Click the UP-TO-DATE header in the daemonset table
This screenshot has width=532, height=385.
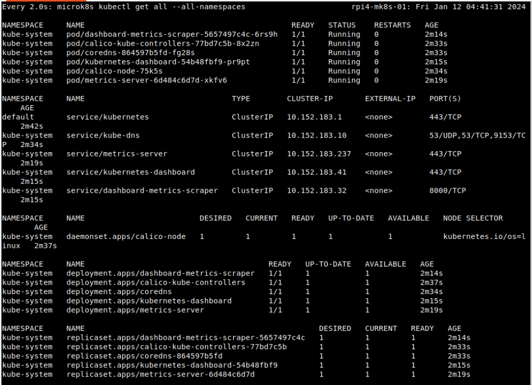(351, 218)
